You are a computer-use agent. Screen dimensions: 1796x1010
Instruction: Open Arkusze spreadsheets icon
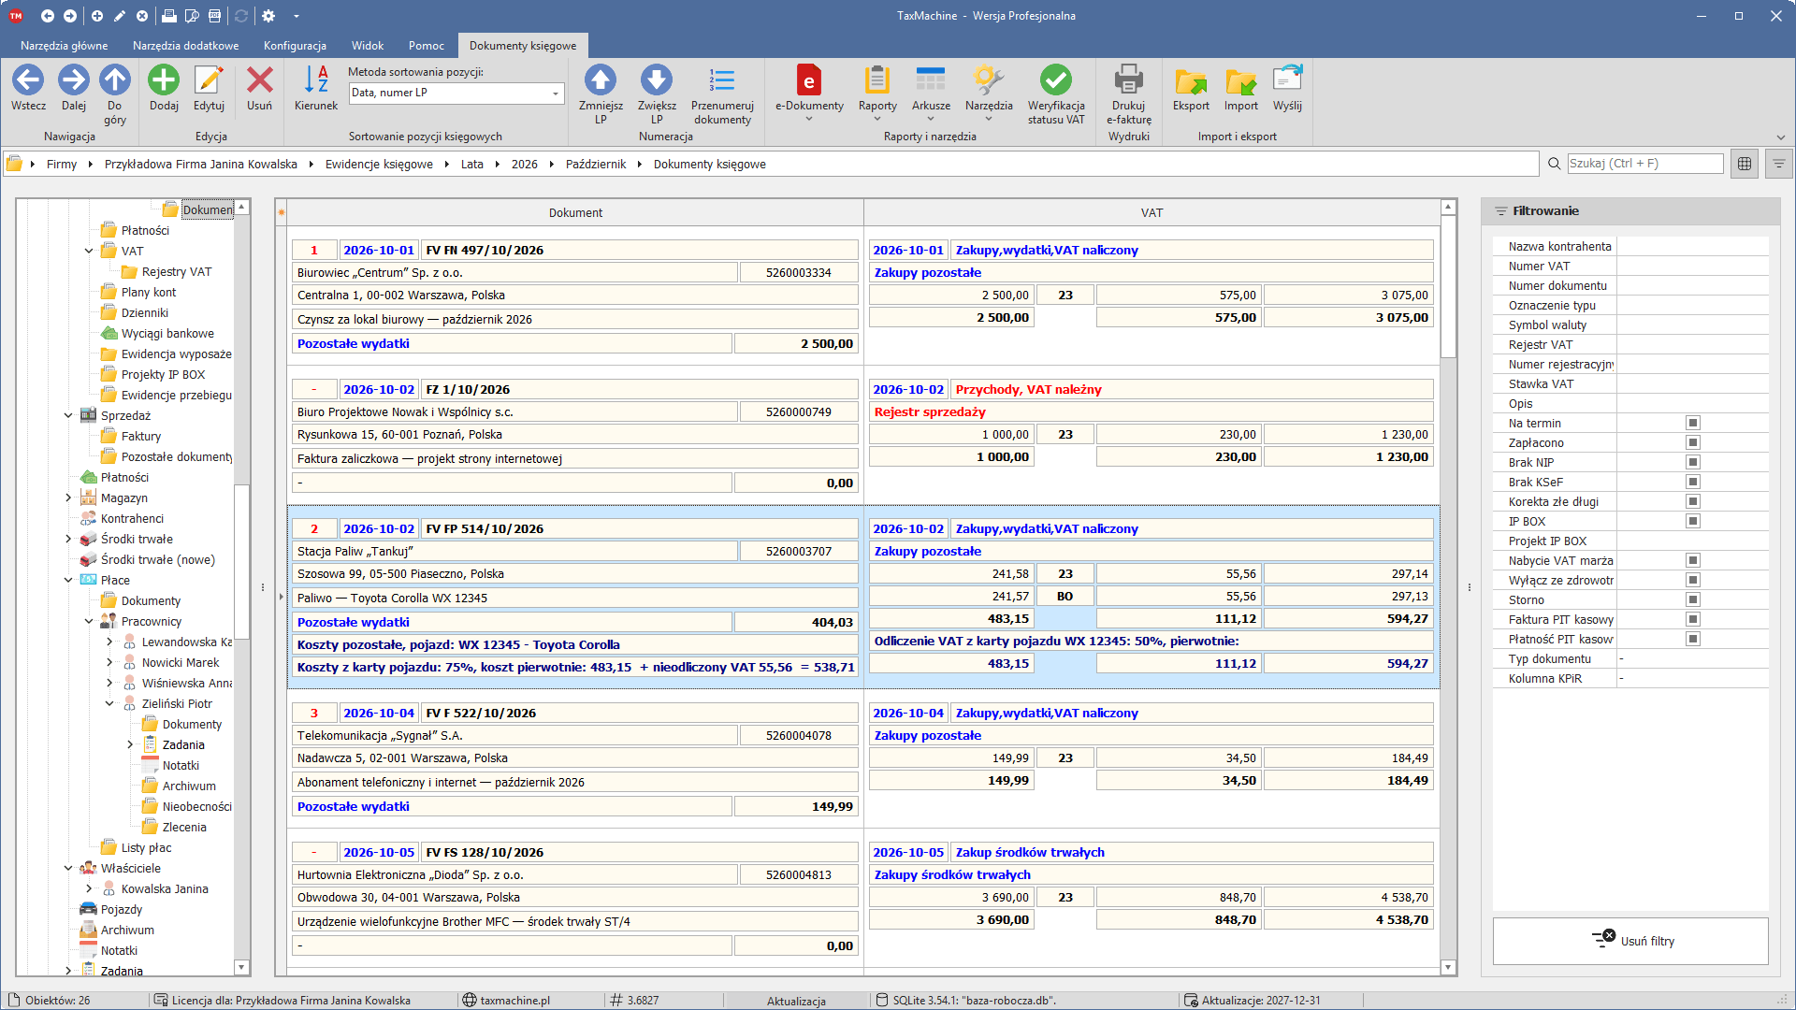tap(931, 80)
